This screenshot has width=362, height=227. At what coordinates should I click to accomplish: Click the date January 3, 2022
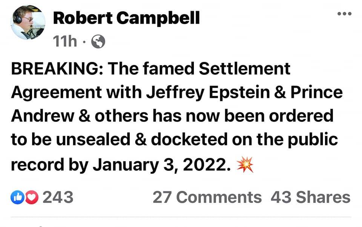point(161,165)
